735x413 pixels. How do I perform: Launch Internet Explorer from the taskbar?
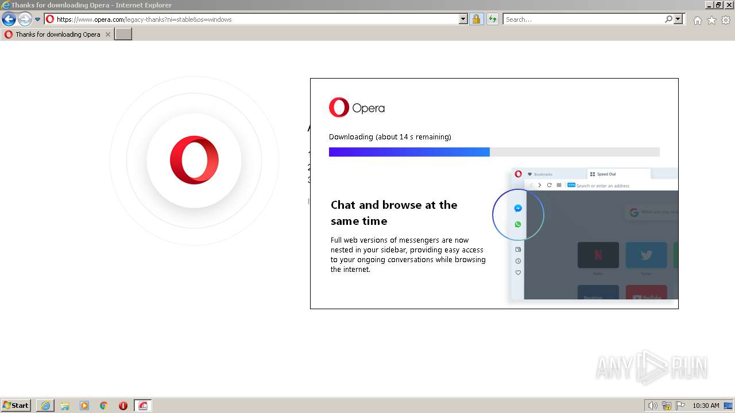45,406
